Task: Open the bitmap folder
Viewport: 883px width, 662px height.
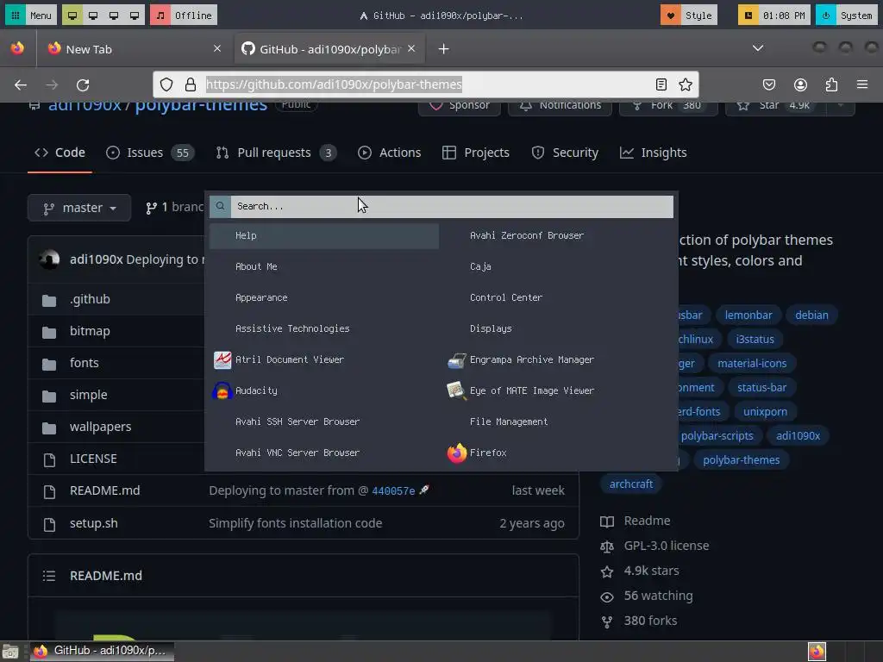Action: click(x=90, y=331)
